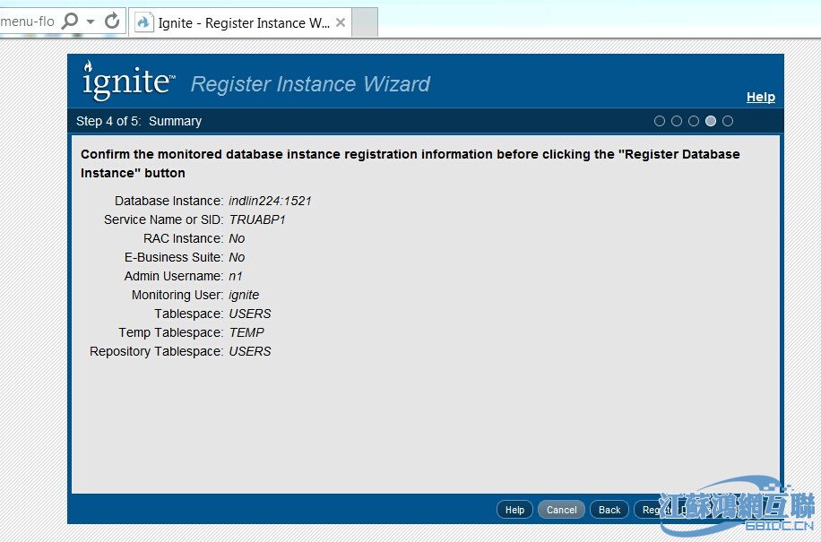Close the Ignite browser tab
This screenshot has width=821, height=542.
(x=341, y=22)
